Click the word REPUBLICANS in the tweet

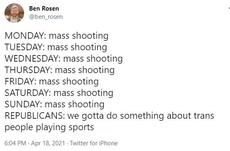[x=34, y=115]
